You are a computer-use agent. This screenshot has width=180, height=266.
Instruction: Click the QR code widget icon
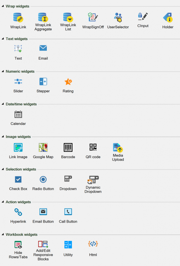point(93,148)
